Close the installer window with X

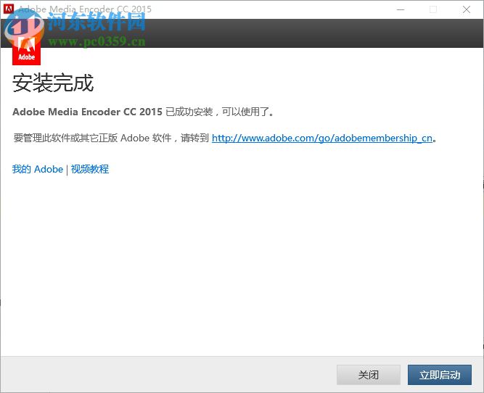(x=466, y=9)
